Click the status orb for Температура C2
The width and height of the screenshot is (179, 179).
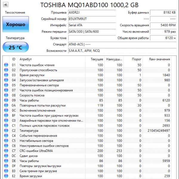click(x=6, y=130)
